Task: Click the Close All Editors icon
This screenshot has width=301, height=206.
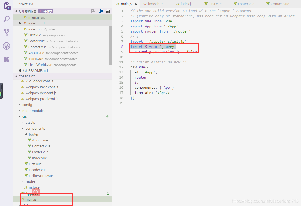Action: [108, 12]
